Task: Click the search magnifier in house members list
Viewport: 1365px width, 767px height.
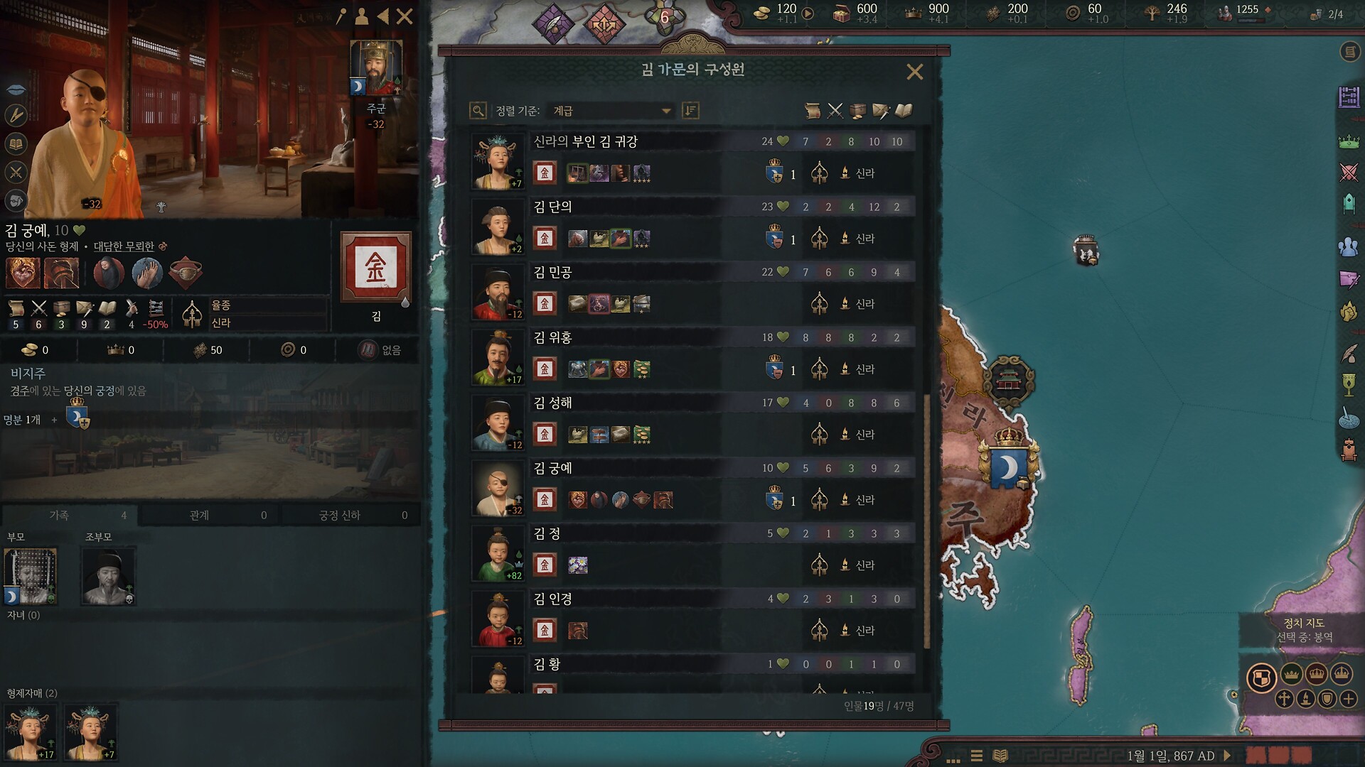Action: tap(478, 110)
